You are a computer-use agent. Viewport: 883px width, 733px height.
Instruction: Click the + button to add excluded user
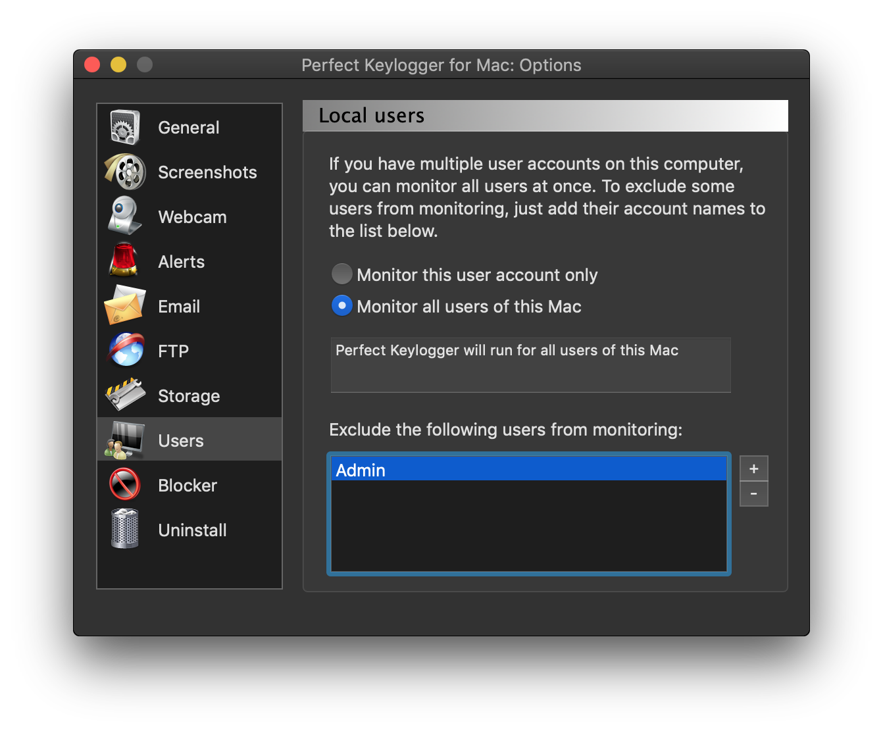(753, 468)
